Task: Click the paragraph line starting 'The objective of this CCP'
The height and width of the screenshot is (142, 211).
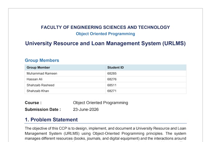Action: (x=105, y=128)
